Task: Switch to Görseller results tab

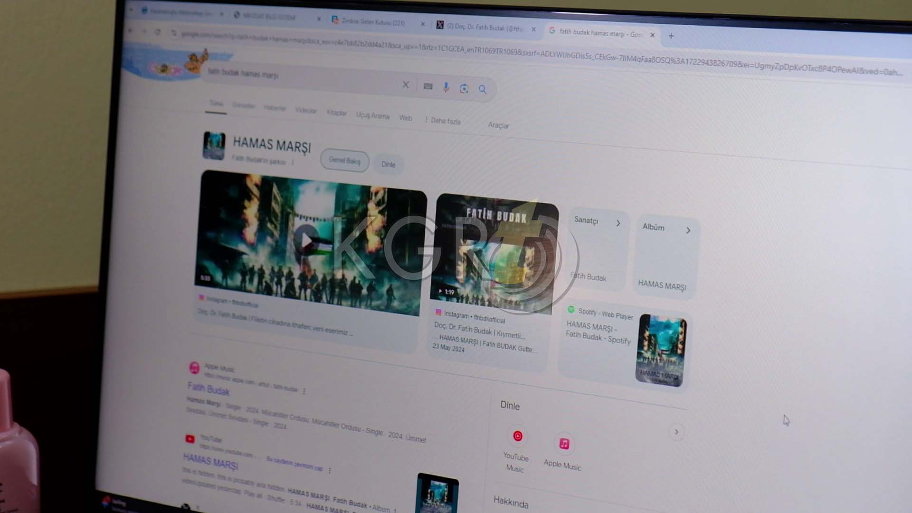Action: pos(244,105)
